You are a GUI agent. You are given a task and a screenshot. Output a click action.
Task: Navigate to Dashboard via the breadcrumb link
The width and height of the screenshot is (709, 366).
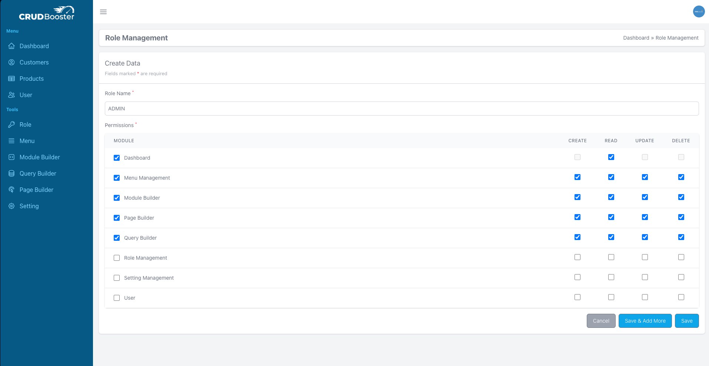tap(636, 38)
